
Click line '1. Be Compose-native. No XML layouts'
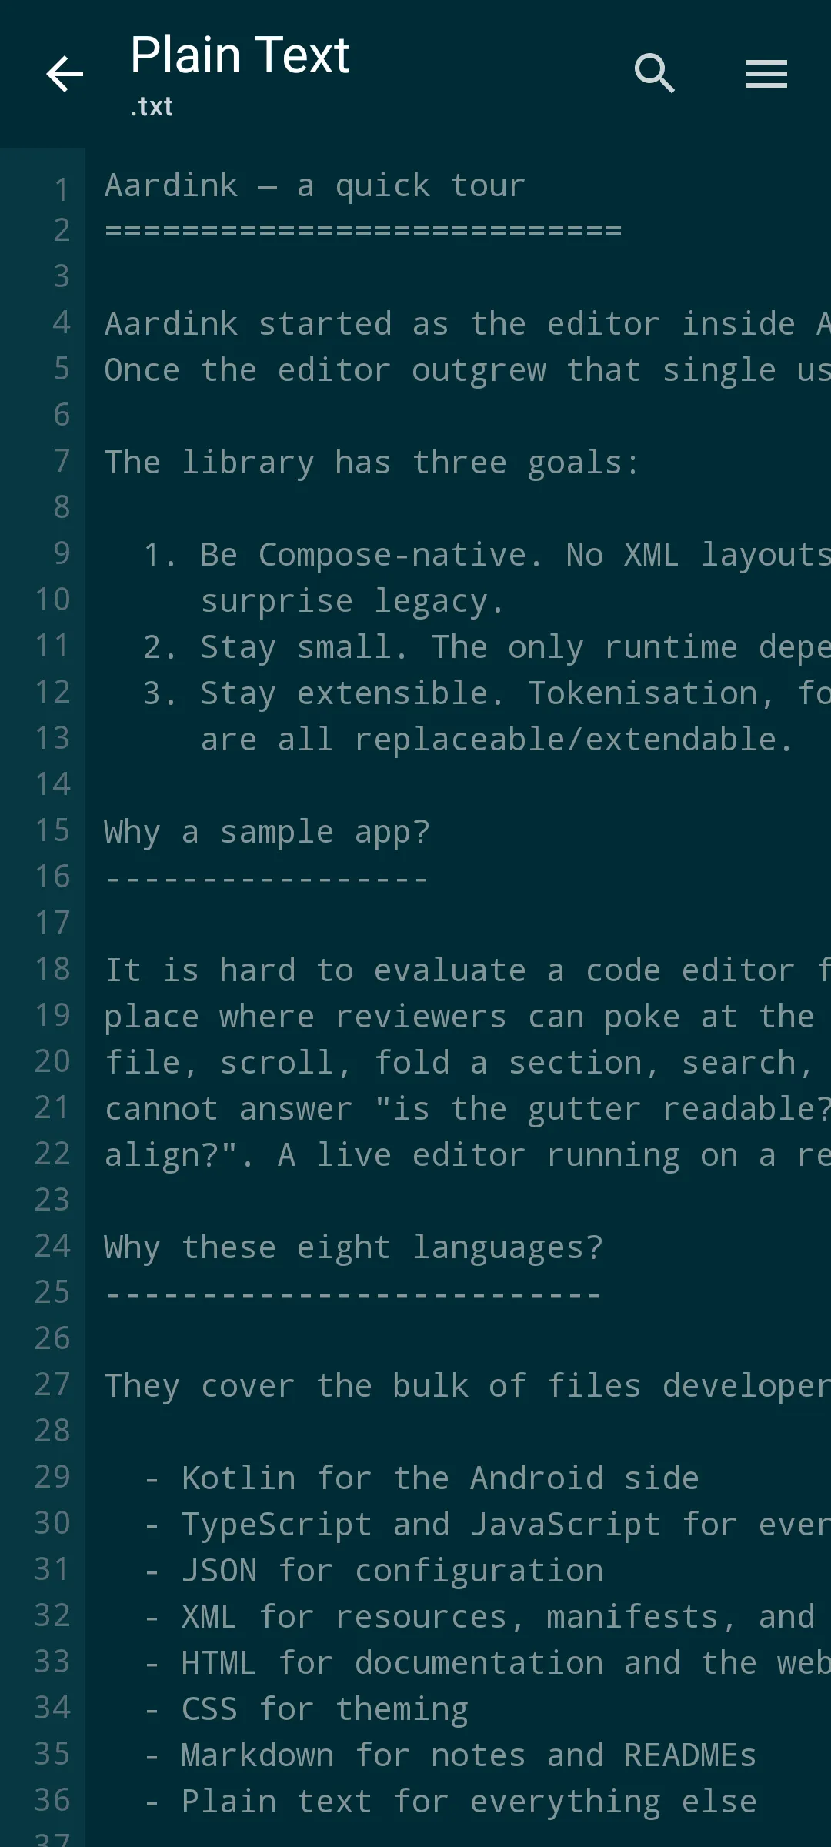click(487, 555)
